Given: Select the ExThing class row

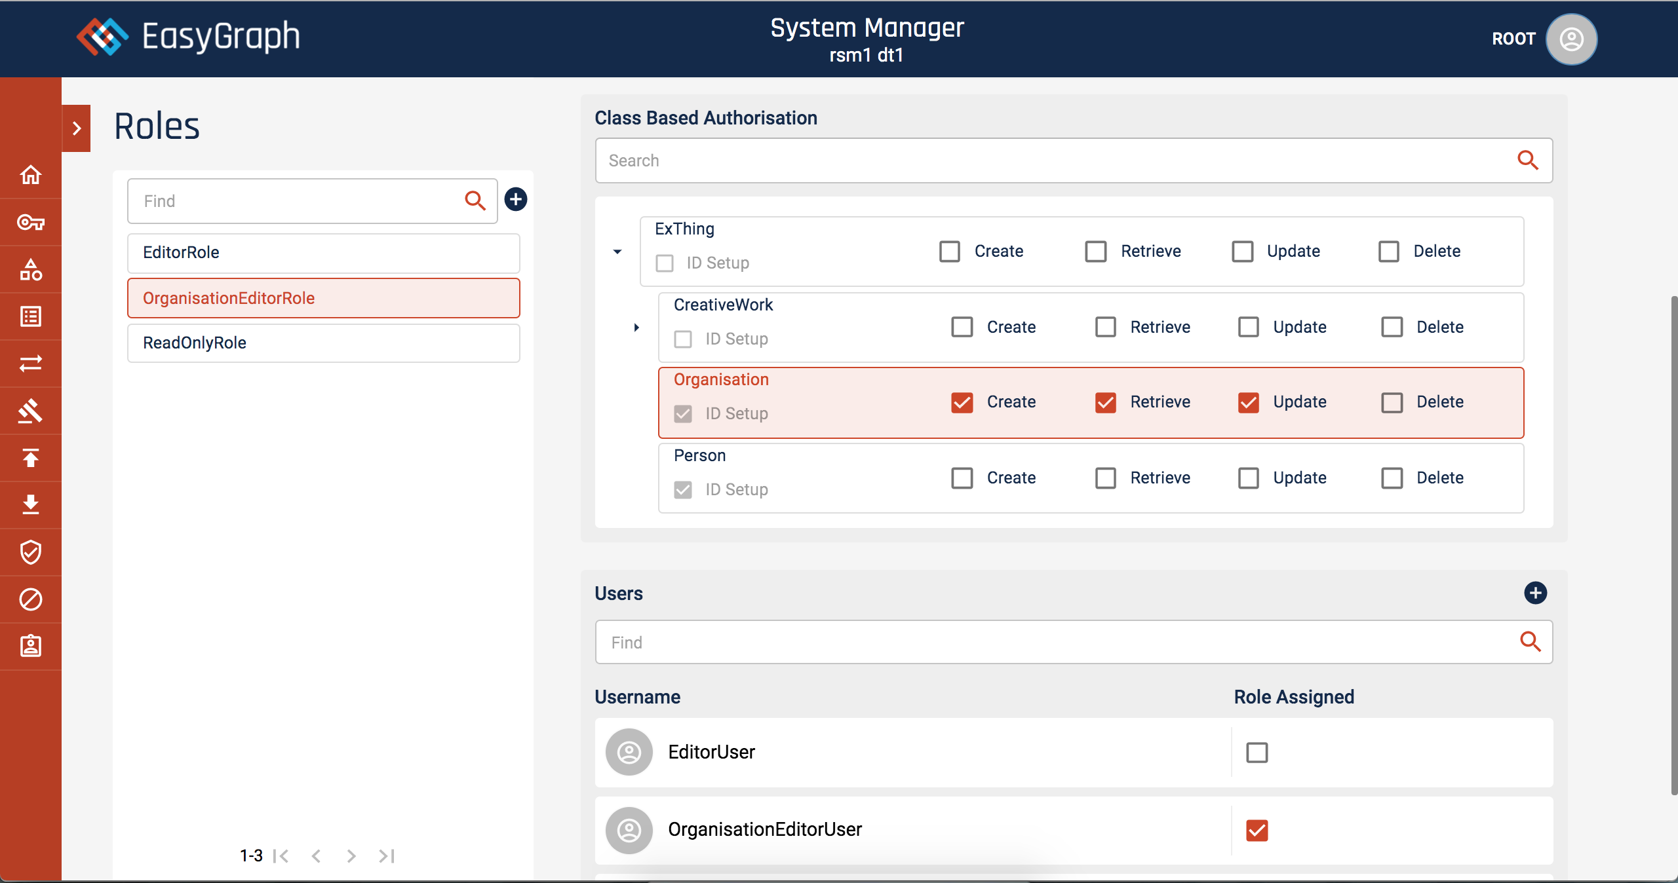Looking at the screenshot, I should point(1082,252).
